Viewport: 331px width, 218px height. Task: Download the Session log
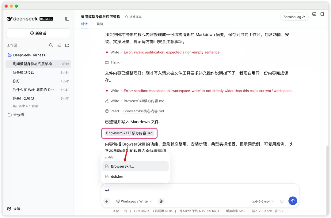[x=294, y=17]
